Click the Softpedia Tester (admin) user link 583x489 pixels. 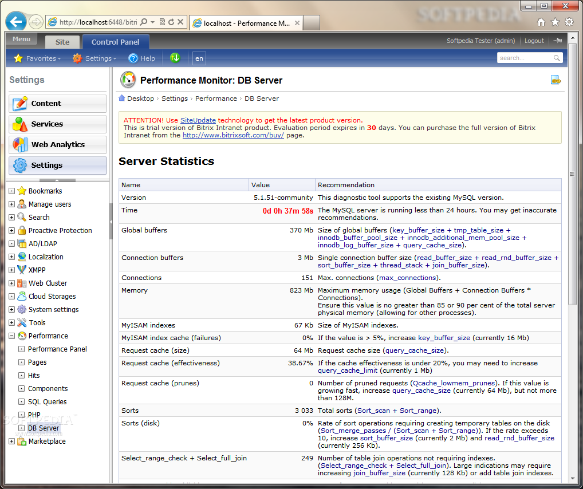(x=480, y=41)
